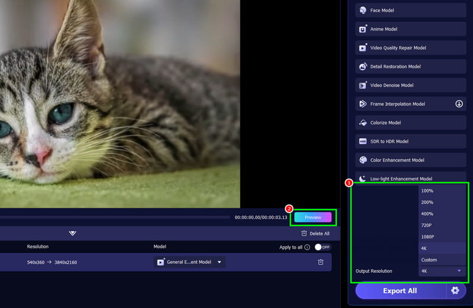Choose 100% output resolution option
The width and height of the screenshot is (473, 308).
tap(442, 191)
